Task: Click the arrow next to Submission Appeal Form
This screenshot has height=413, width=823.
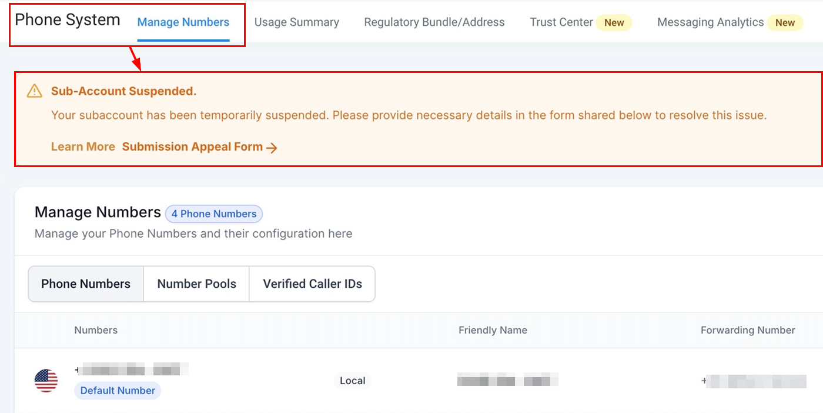Action: 272,148
